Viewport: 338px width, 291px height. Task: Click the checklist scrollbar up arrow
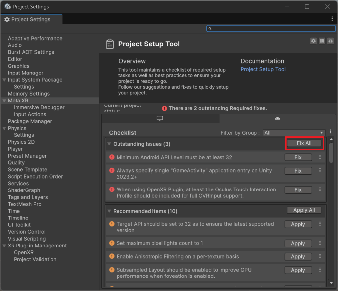pos(331,139)
